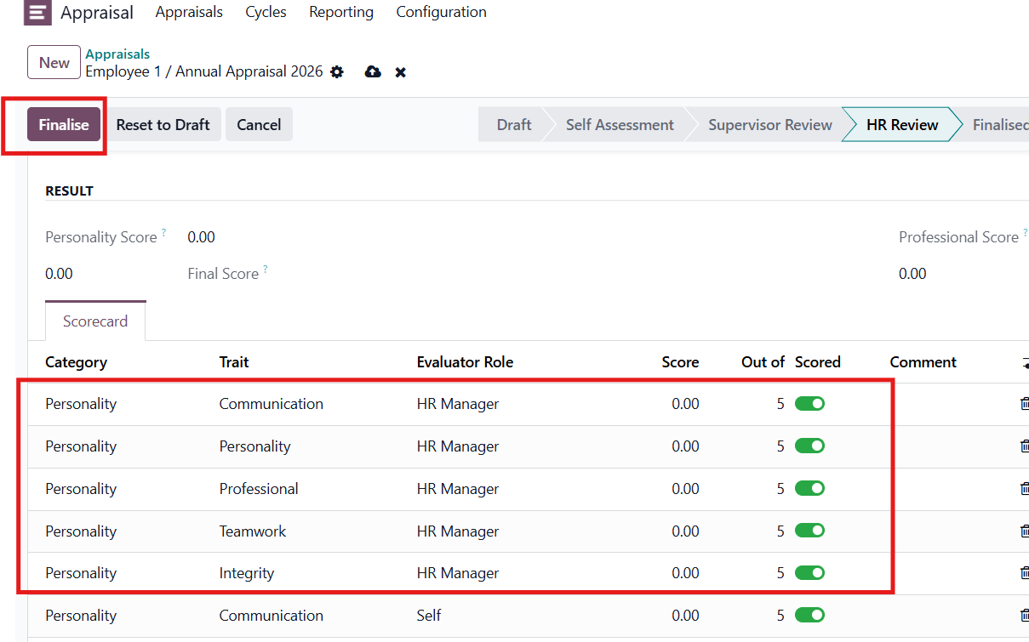The height and width of the screenshot is (642, 1029).
Task: Click the Self evaluator role cell
Action: click(429, 616)
